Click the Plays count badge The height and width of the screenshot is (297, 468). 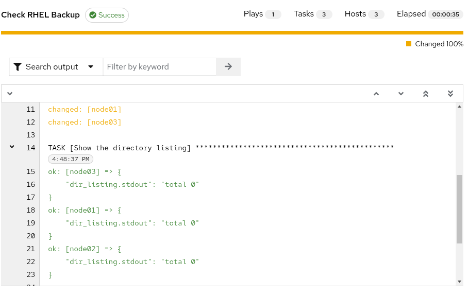tap(273, 14)
